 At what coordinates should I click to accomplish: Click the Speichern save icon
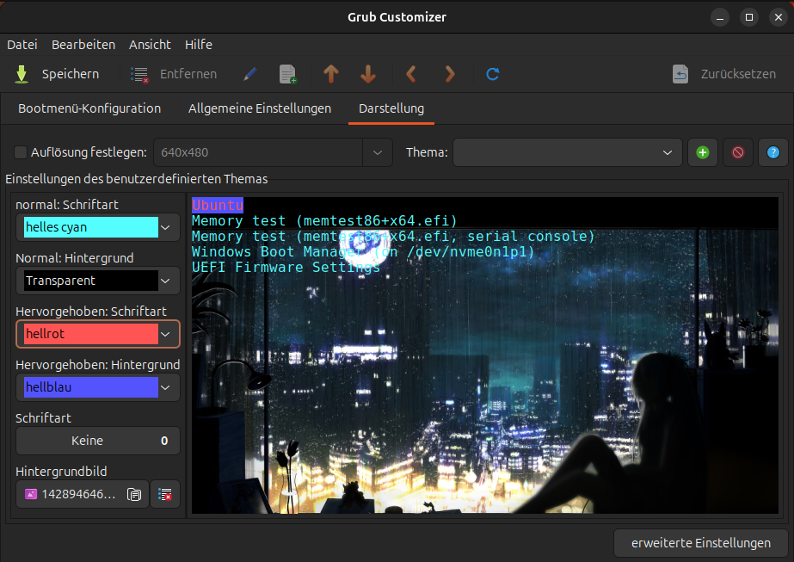[22, 75]
